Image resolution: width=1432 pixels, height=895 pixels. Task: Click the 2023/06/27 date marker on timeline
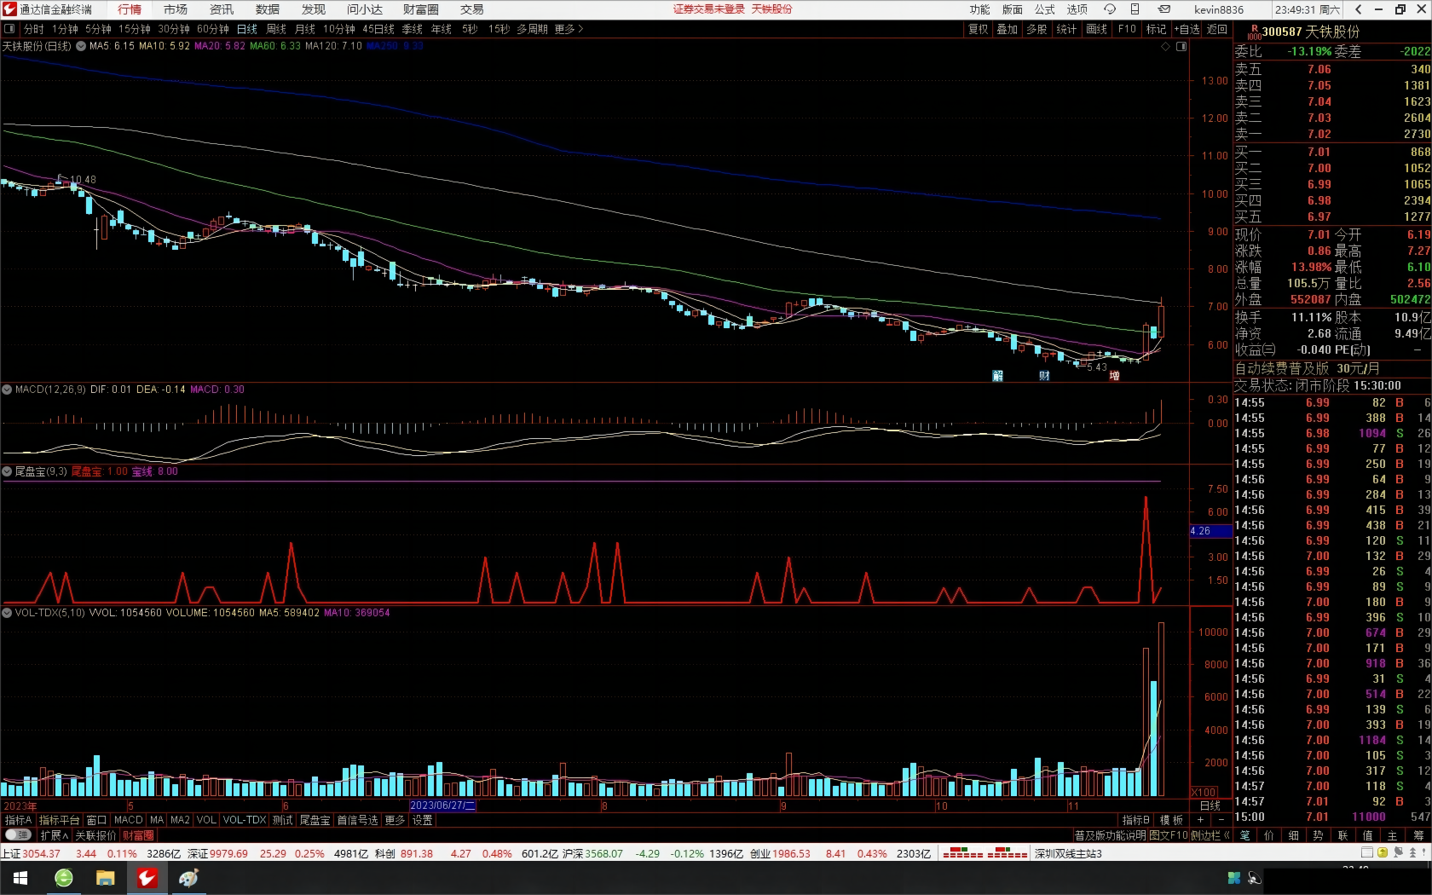(x=442, y=805)
